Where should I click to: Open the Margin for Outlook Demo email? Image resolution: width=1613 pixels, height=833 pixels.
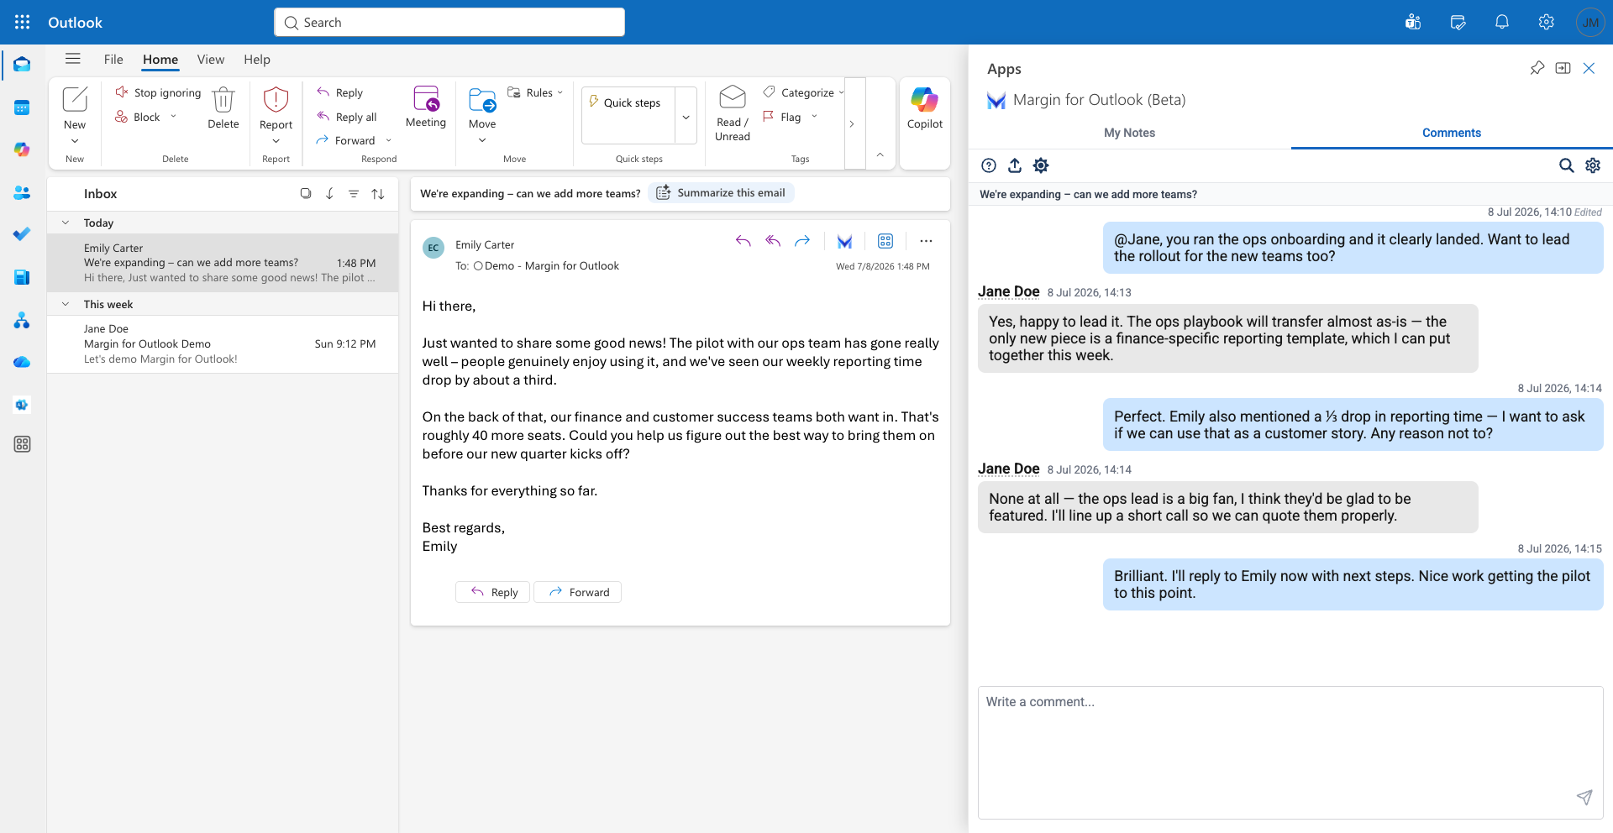(x=223, y=344)
